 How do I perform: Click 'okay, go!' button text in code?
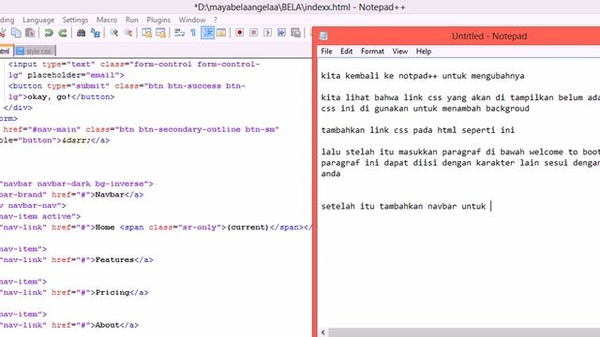[x=50, y=97]
